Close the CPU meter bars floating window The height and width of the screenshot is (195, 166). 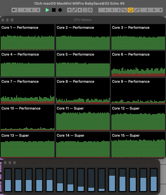click(x=5, y=163)
